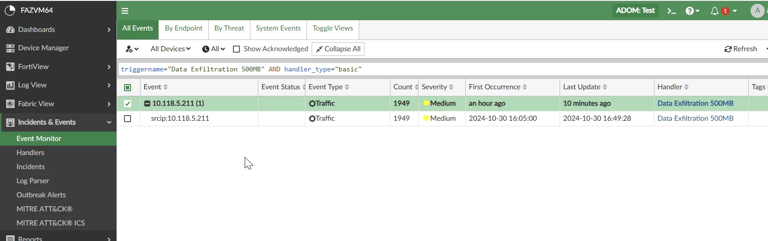Click the Fabric View icon
Viewport: 768px width, 241px height.
[x=10, y=104]
